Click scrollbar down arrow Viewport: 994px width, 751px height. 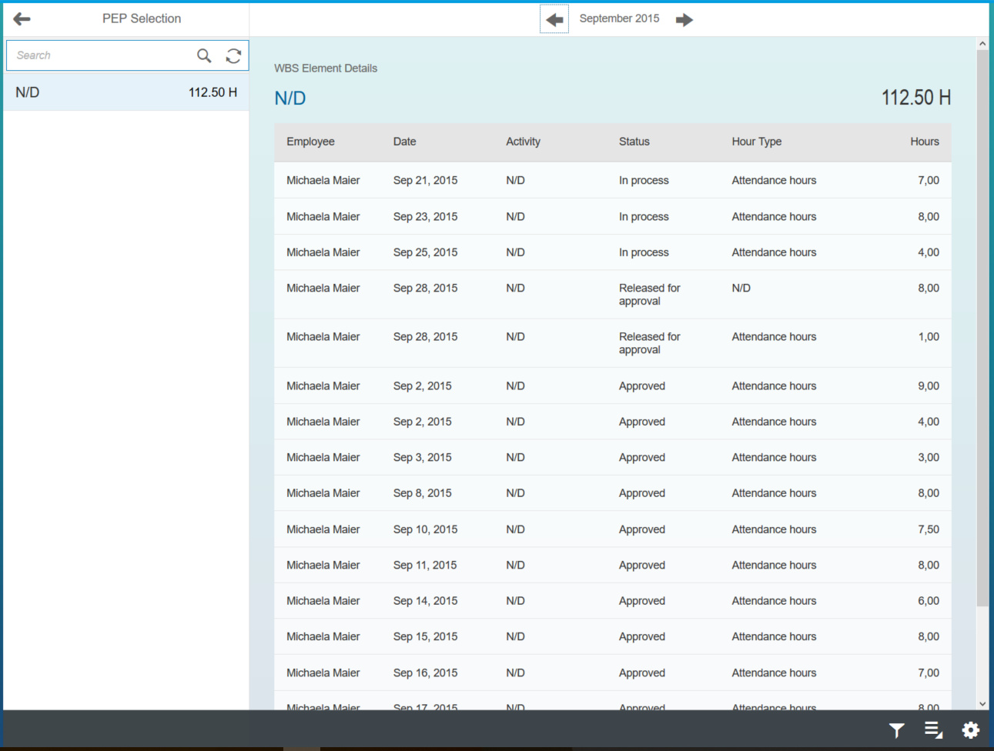pos(982,703)
